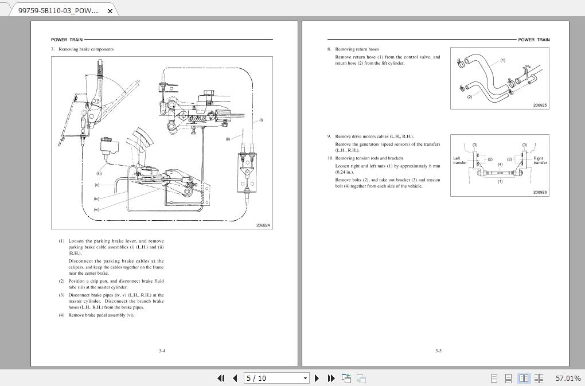The image size is (585, 386).
Task: Click the brake components diagram 206824
Action: pyautogui.click(x=162, y=142)
